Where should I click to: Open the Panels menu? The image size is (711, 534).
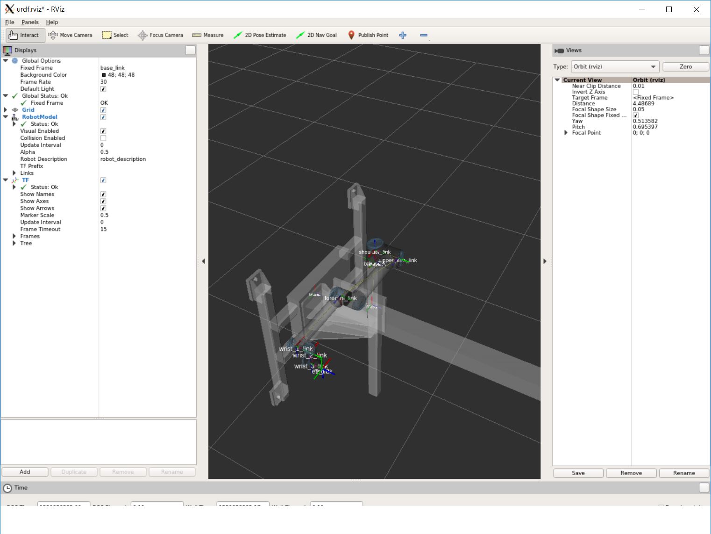pos(30,22)
